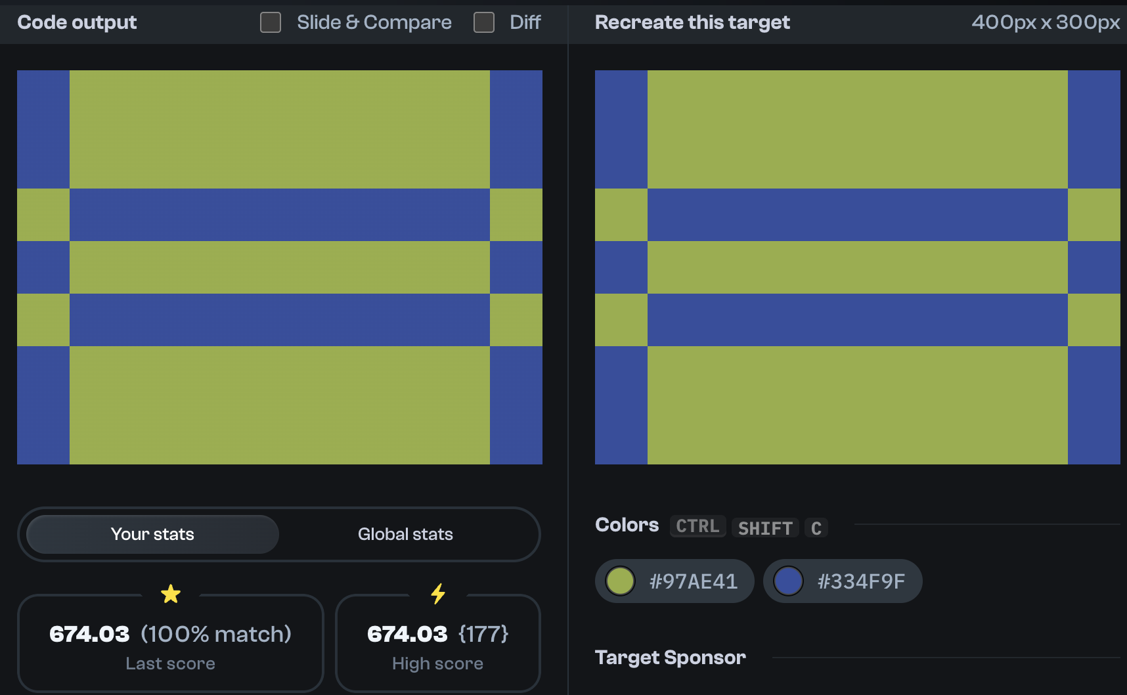Switch to the Global stats tab
This screenshot has width=1127, height=695.
(x=405, y=534)
